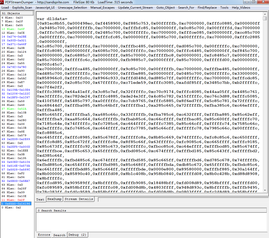Open the Exploits_Scan menu

22,8
